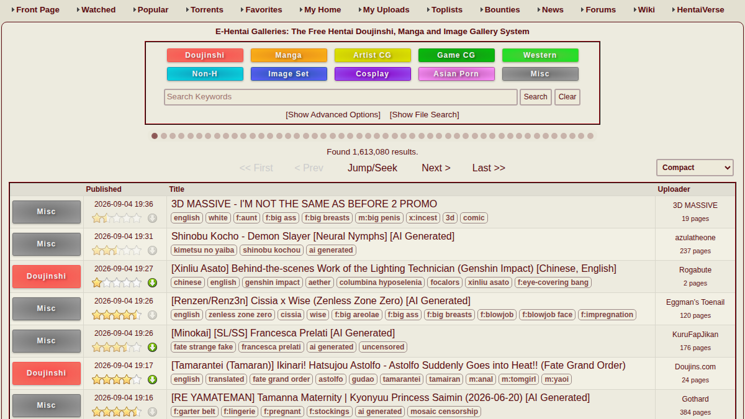Click gray torrent icon in RE YAMATEMAN row
This screenshot has width=745, height=419.
[x=152, y=412]
